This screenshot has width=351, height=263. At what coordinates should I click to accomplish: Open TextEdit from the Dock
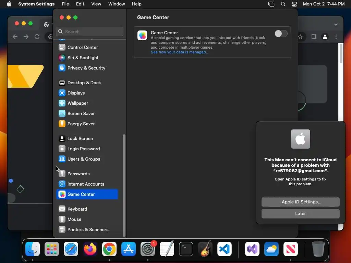[167, 249]
